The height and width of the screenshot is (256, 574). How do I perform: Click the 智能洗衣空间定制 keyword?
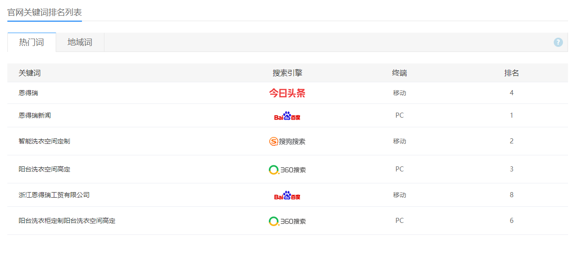click(45, 141)
